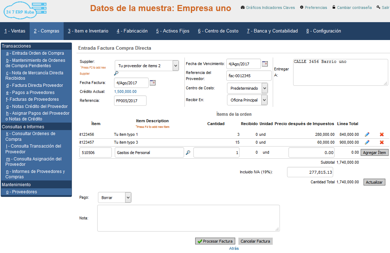Edit item it123456 with pencil icon
This screenshot has width=390, height=253.
pyautogui.click(x=367, y=134)
